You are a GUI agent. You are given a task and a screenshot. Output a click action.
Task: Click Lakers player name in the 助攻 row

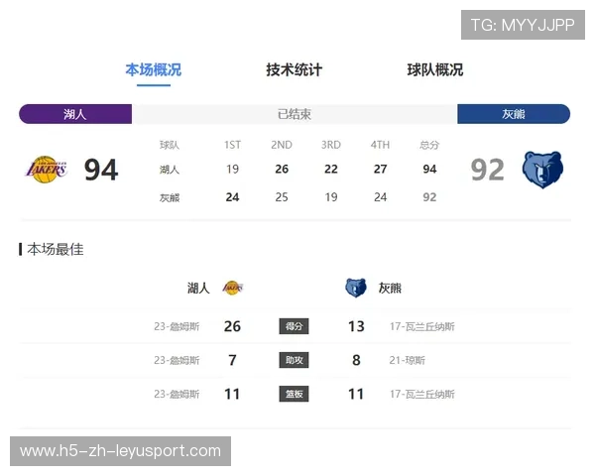click(x=177, y=360)
